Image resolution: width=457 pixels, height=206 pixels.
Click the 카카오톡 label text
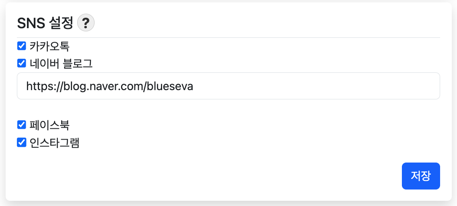(x=49, y=46)
